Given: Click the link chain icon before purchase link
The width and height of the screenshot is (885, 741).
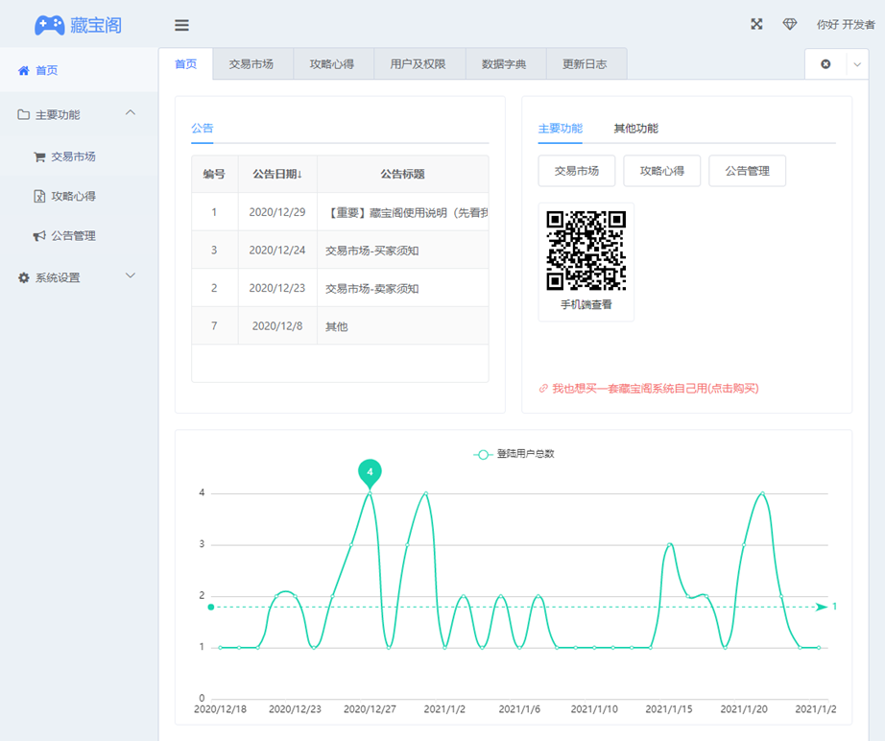Looking at the screenshot, I should tap(543, 389).
